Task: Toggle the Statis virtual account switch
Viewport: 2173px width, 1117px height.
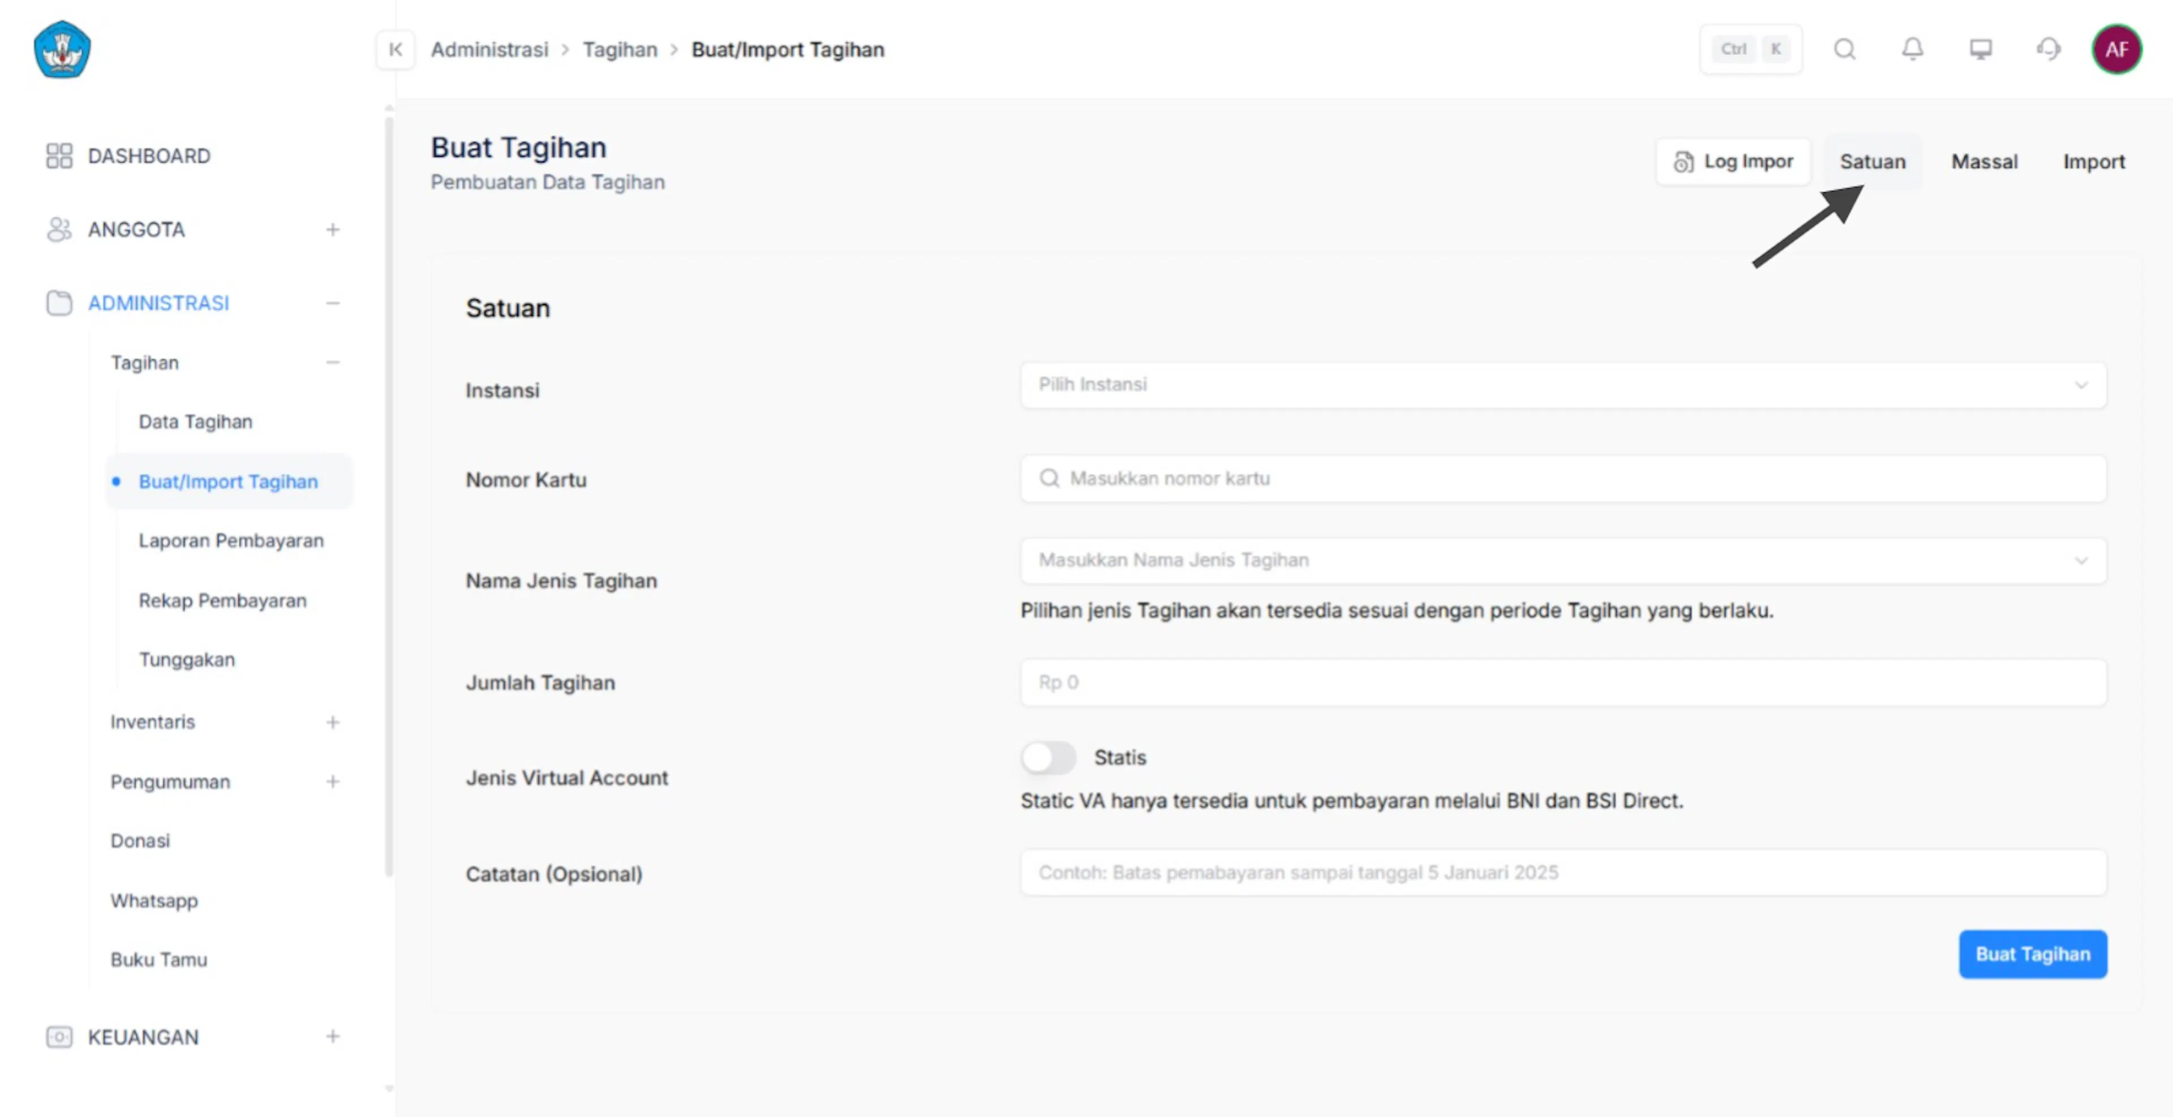Action: (x=1049, y=758)
